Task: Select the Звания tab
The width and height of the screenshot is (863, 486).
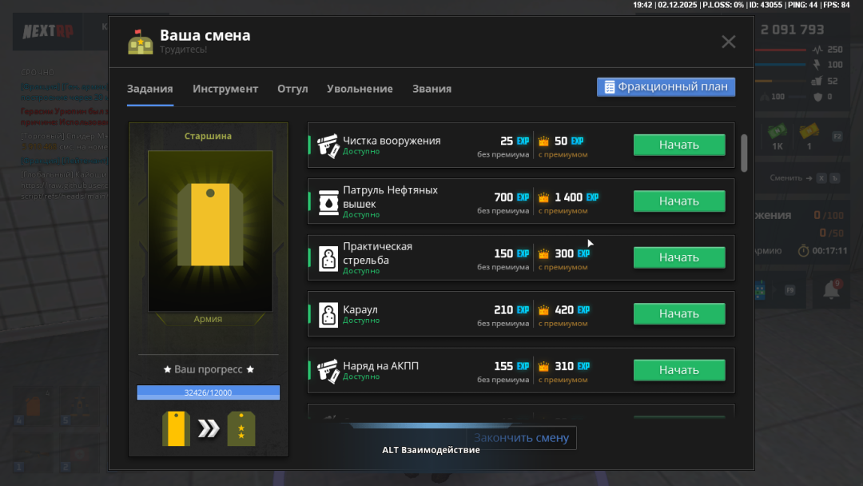Action: point(431,90)
